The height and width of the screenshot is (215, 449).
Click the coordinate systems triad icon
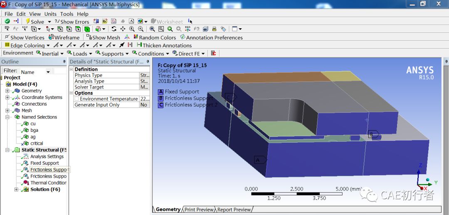click(x=127, y=37)
